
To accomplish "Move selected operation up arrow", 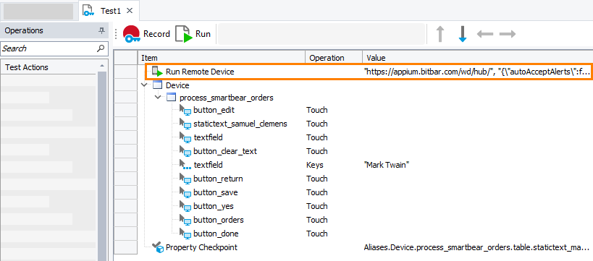I will tap(440, 34).
